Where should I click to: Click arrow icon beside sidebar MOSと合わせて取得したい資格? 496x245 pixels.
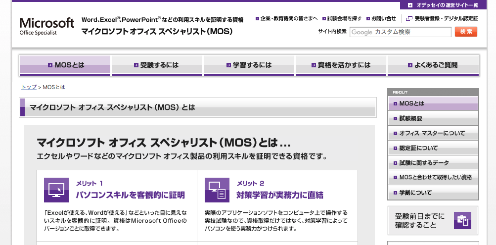pyautogui.click(x=395, y=178)
